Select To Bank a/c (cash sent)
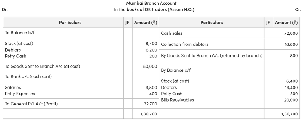Screen dimensions: 303x122 pyautogui.click(x=28, y=76)
